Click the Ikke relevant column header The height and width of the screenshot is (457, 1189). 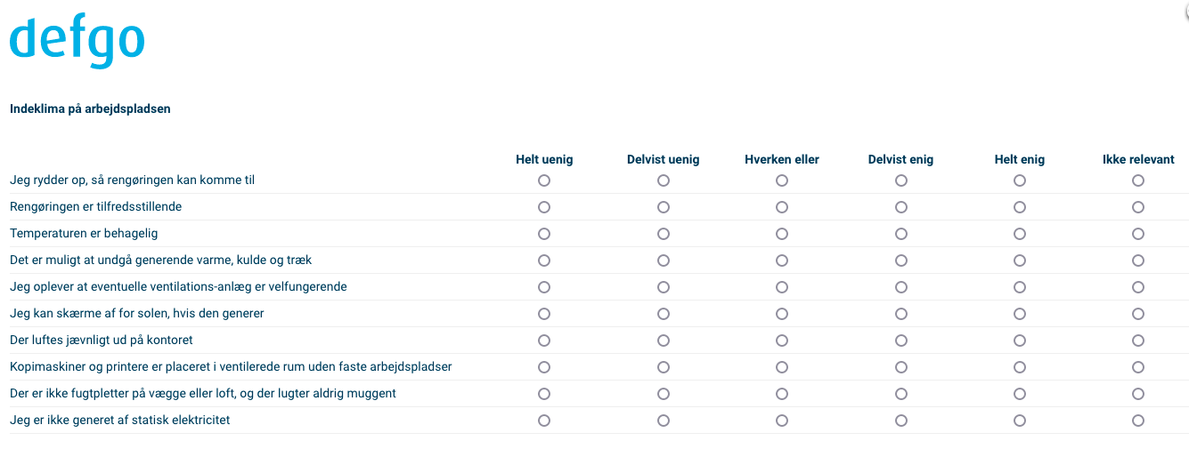point(1138,160)
